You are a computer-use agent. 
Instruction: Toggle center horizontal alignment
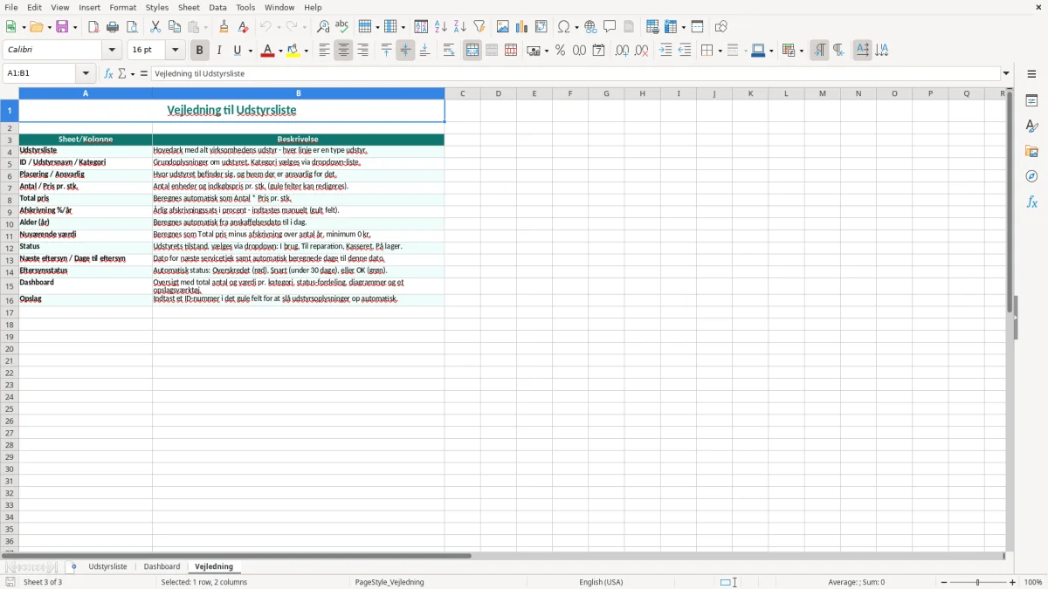tap(344, 51)
